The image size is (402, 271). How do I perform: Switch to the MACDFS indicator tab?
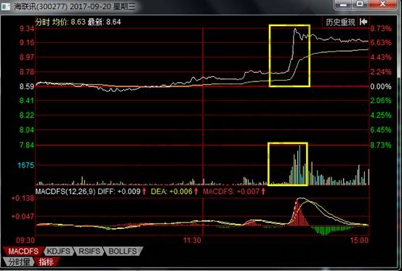[23, 251]
